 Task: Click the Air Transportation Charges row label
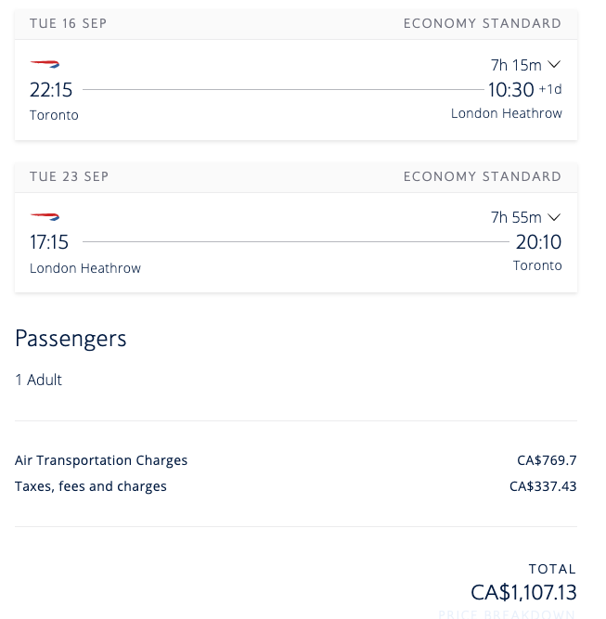(101, 460)
